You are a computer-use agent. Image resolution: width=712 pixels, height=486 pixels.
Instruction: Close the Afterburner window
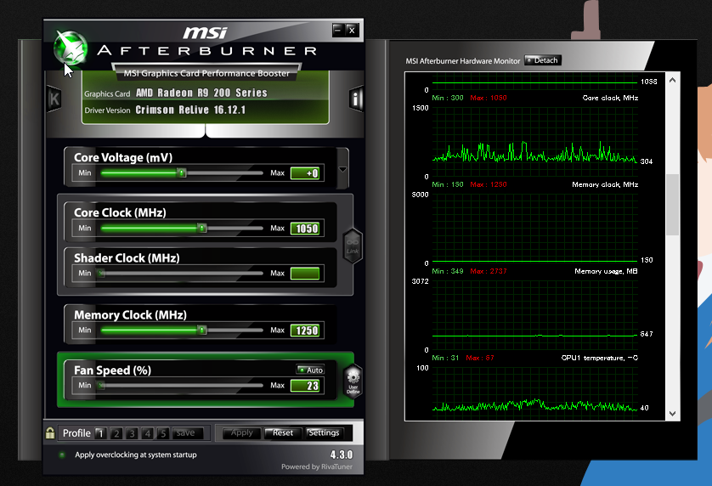pyautogui.click(x=352, y=30)
